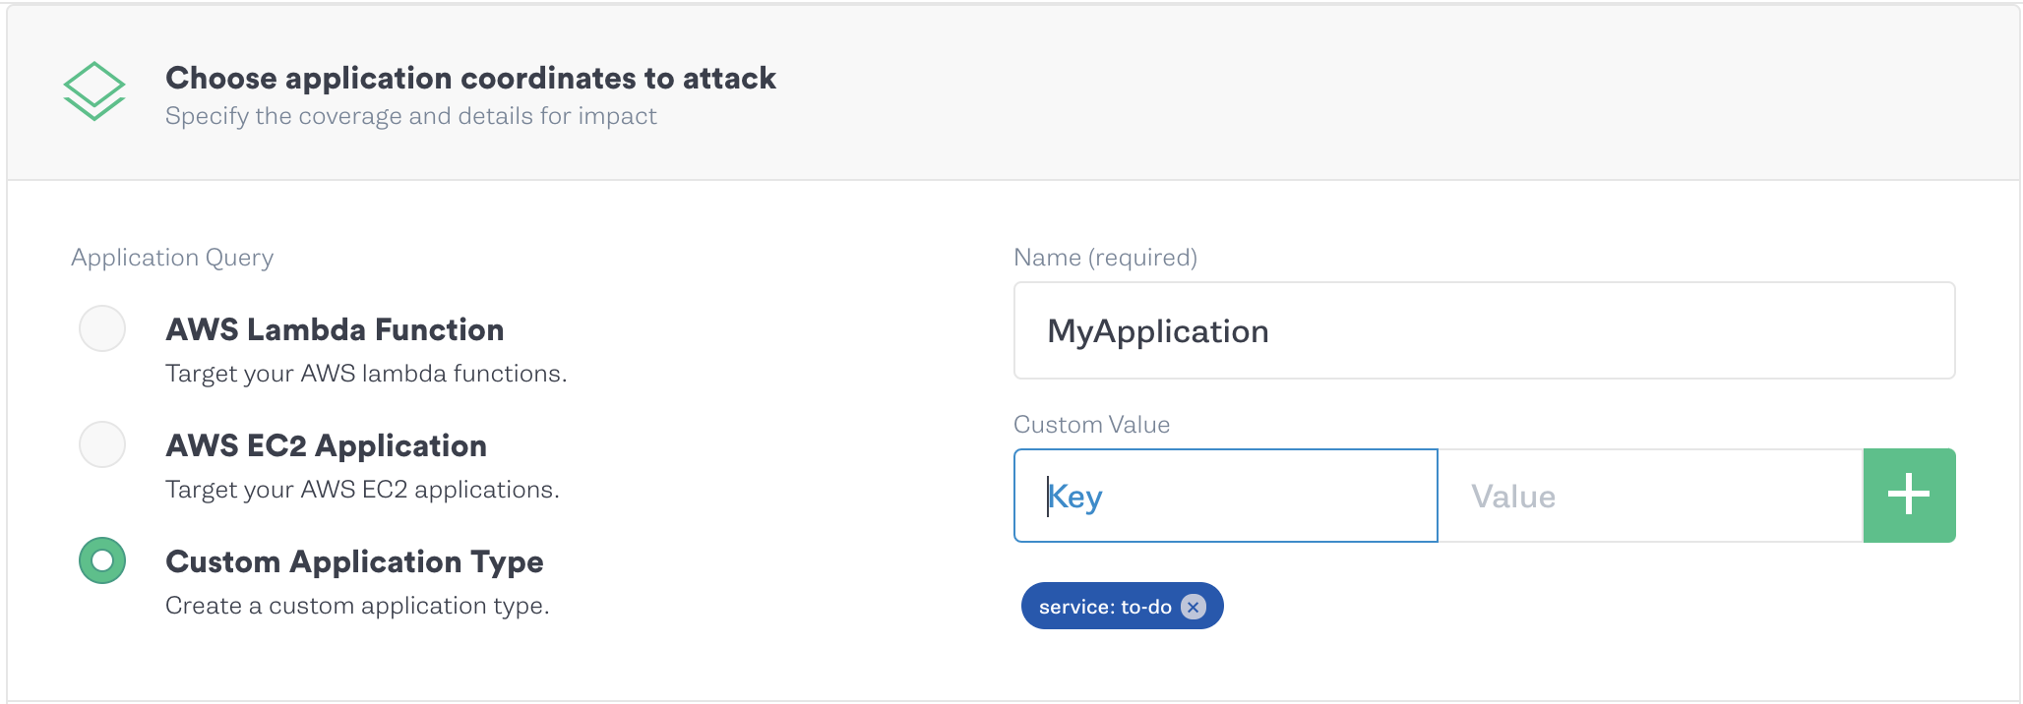Click 'Target your AWS lambda functions.' text

tap(366, 374)
